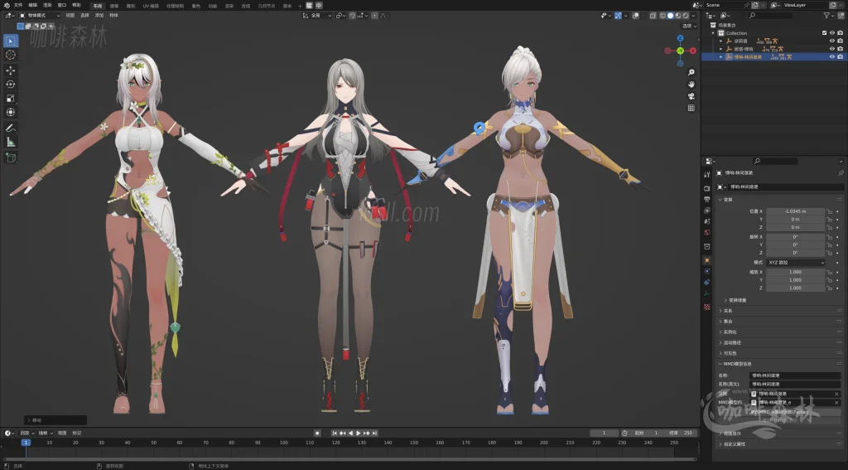Disable Collection in renders camera icon
848x470 pixels.
(x=840, y=33)
